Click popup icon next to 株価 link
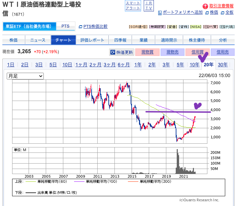237x206 pixels. (207, 13)
